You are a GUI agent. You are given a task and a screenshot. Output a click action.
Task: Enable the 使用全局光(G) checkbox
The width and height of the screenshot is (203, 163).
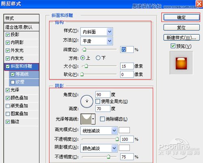coord(98,101)
